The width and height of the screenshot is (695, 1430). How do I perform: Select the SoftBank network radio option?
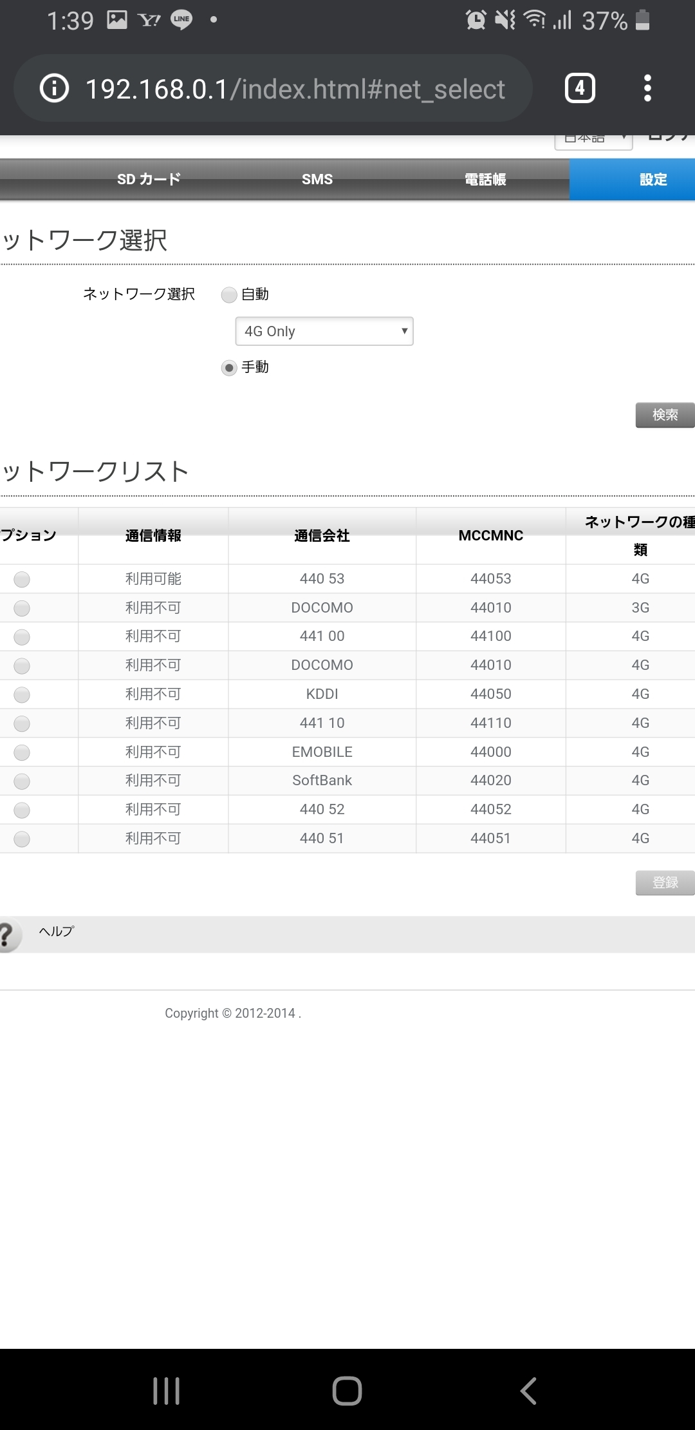click(x=22, y=781)
